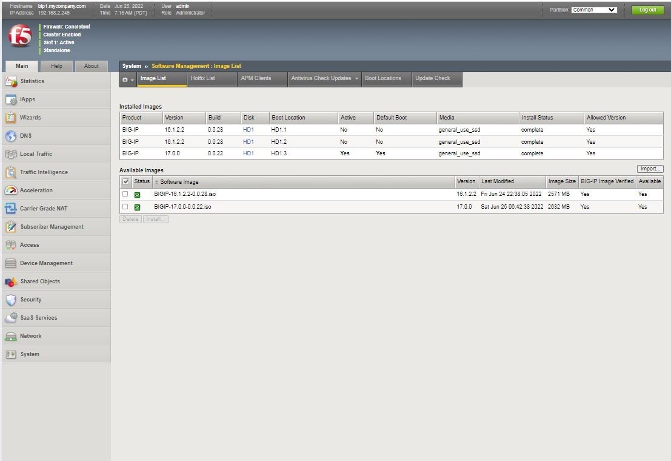Open the iApps sidebar icon
Image resolution: width=671 pixels, height=461 pixels.
11,99
